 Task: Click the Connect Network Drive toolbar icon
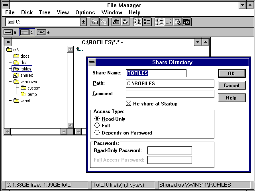pos(95,22)
